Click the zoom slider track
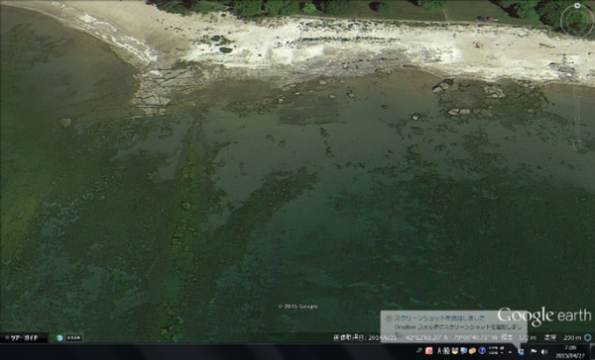This screenshot has width=595, height=360. pyautogui.click(x=577, y=119)
